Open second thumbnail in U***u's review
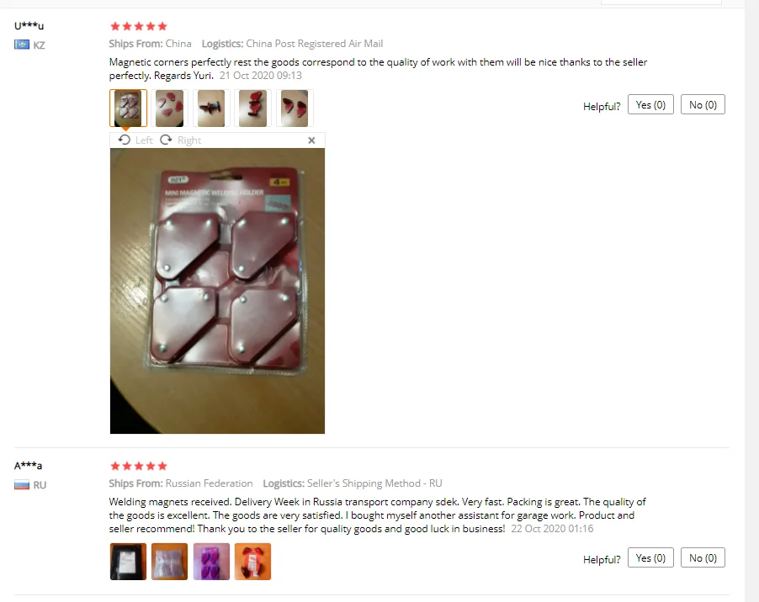 click(169, 108)
